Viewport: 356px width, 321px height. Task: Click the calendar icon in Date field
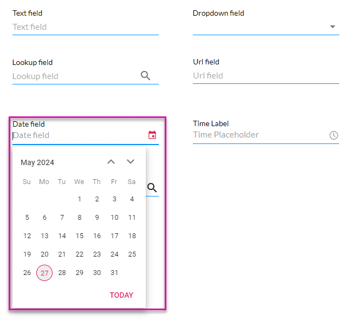tap(152, 135)
